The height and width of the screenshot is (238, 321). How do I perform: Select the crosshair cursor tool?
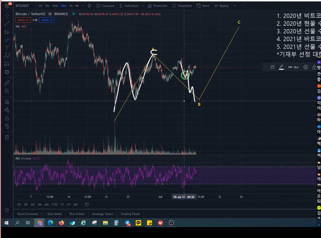[x=7, y=16]
